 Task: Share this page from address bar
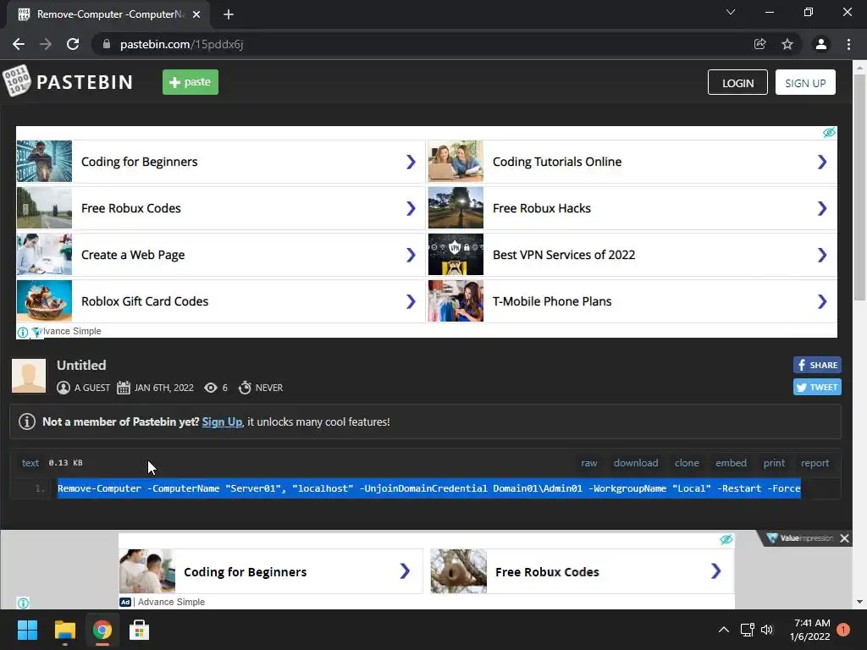[760, 44]
